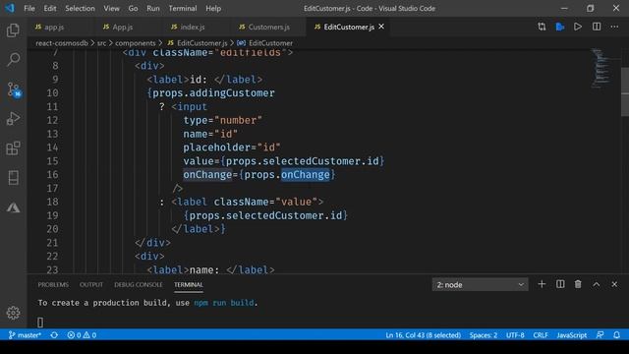629x354 pixels.
Task: Click line number 16 in the gutter
Action: 52,175
